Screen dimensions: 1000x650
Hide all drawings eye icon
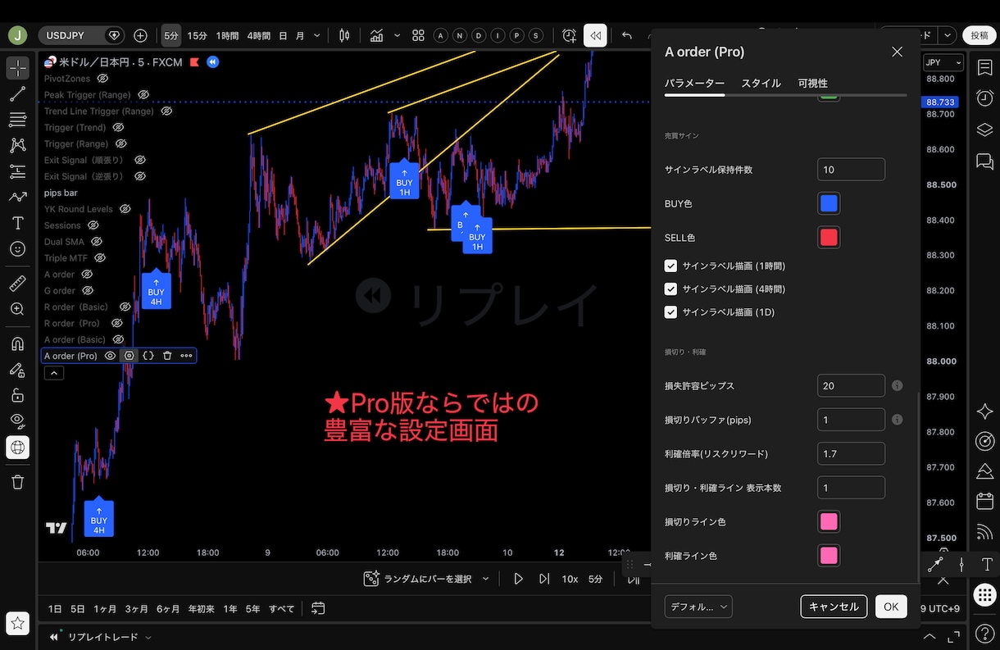17,420
